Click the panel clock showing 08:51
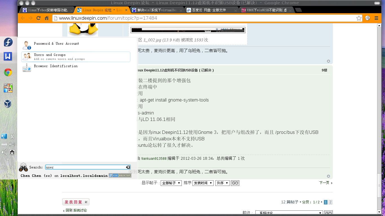The image size is (385, 216). point(8,168)
